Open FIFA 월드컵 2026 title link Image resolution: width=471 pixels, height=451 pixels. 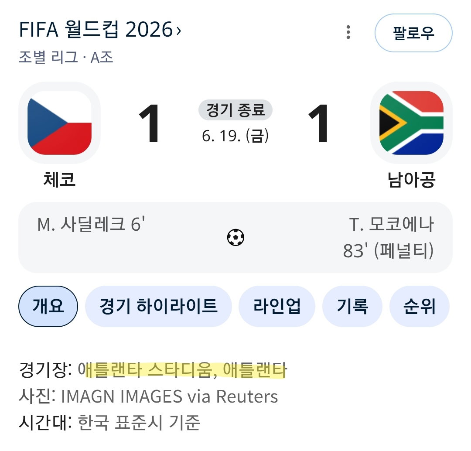pyautogui.click(x=96, y=30)
